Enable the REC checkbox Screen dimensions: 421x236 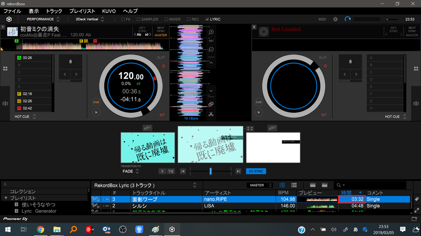pos(189,19)
